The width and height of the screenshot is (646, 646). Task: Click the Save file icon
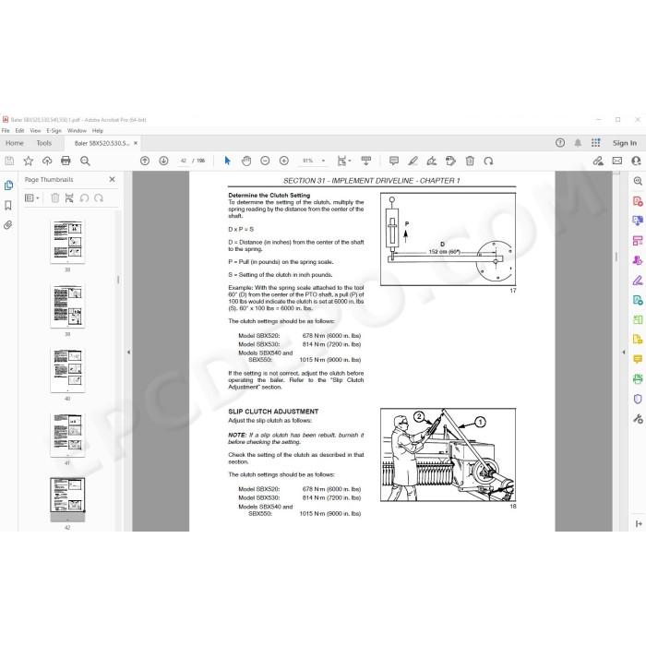point(9,161)
